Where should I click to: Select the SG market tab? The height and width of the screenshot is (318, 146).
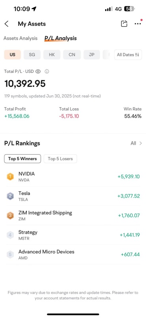(x=32, y=55)
